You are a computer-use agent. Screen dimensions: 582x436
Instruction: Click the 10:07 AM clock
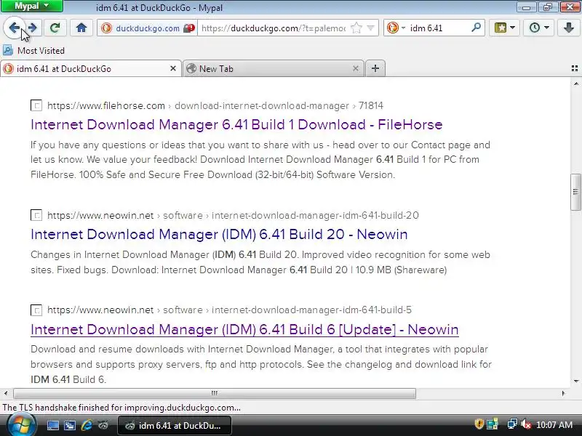coord(554,425)
